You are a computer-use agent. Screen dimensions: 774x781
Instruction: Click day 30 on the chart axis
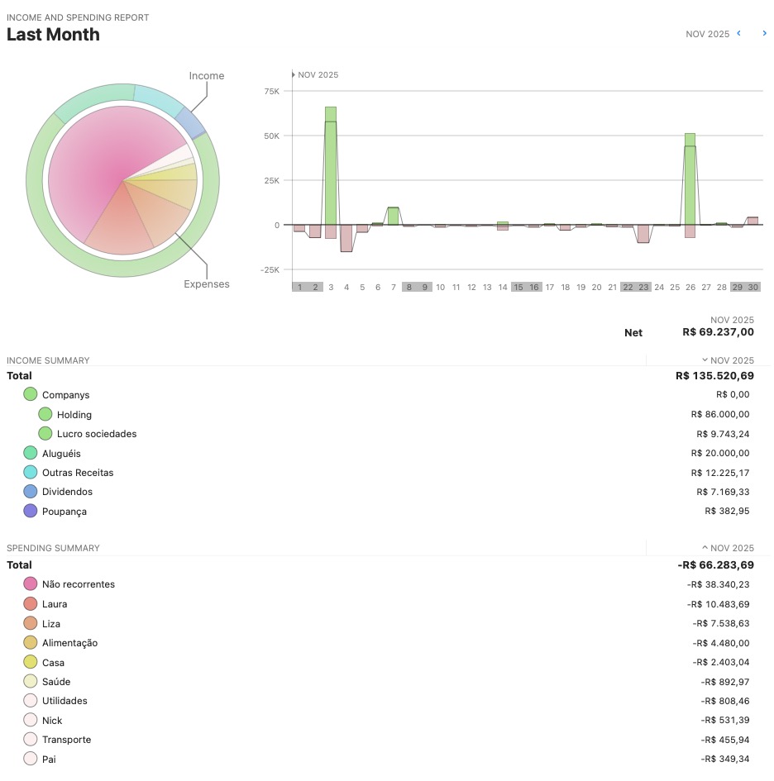(752, 287)
